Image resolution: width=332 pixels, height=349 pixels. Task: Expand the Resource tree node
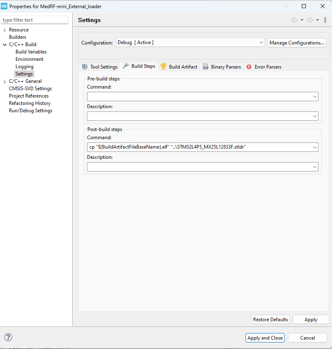4,30
